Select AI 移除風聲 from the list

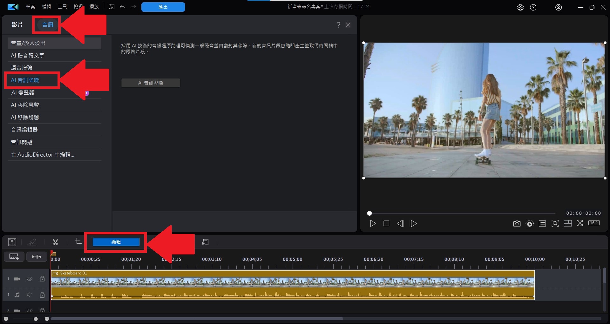click(x=25, y=105)
